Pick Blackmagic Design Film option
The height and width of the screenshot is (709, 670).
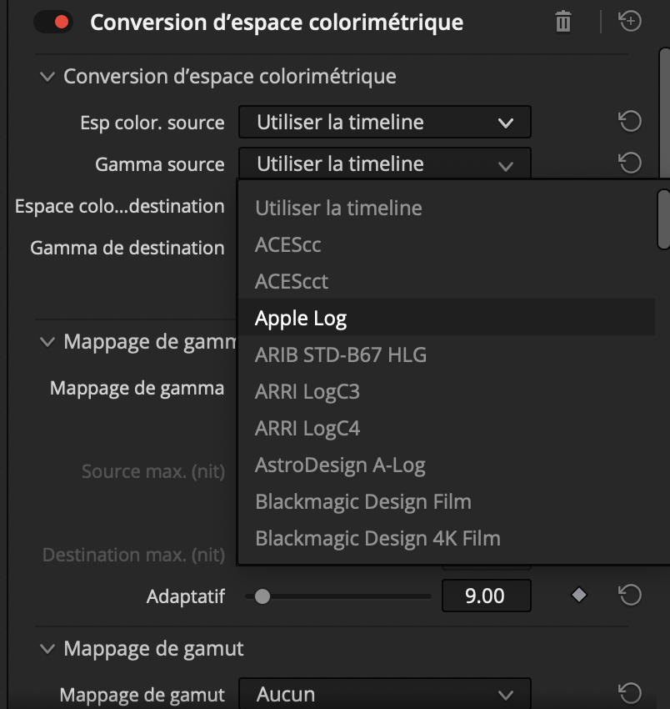tap(363, 501)
